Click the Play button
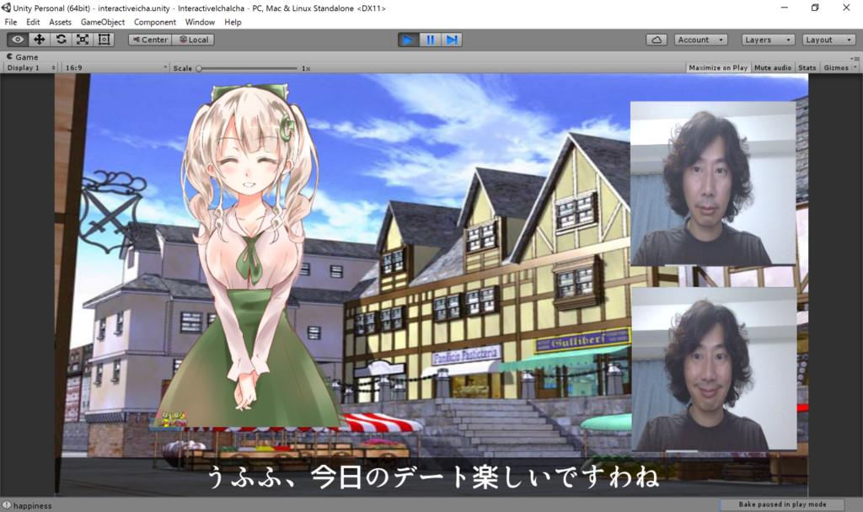Viewport: 863px width, 512px height. point(409,40)
